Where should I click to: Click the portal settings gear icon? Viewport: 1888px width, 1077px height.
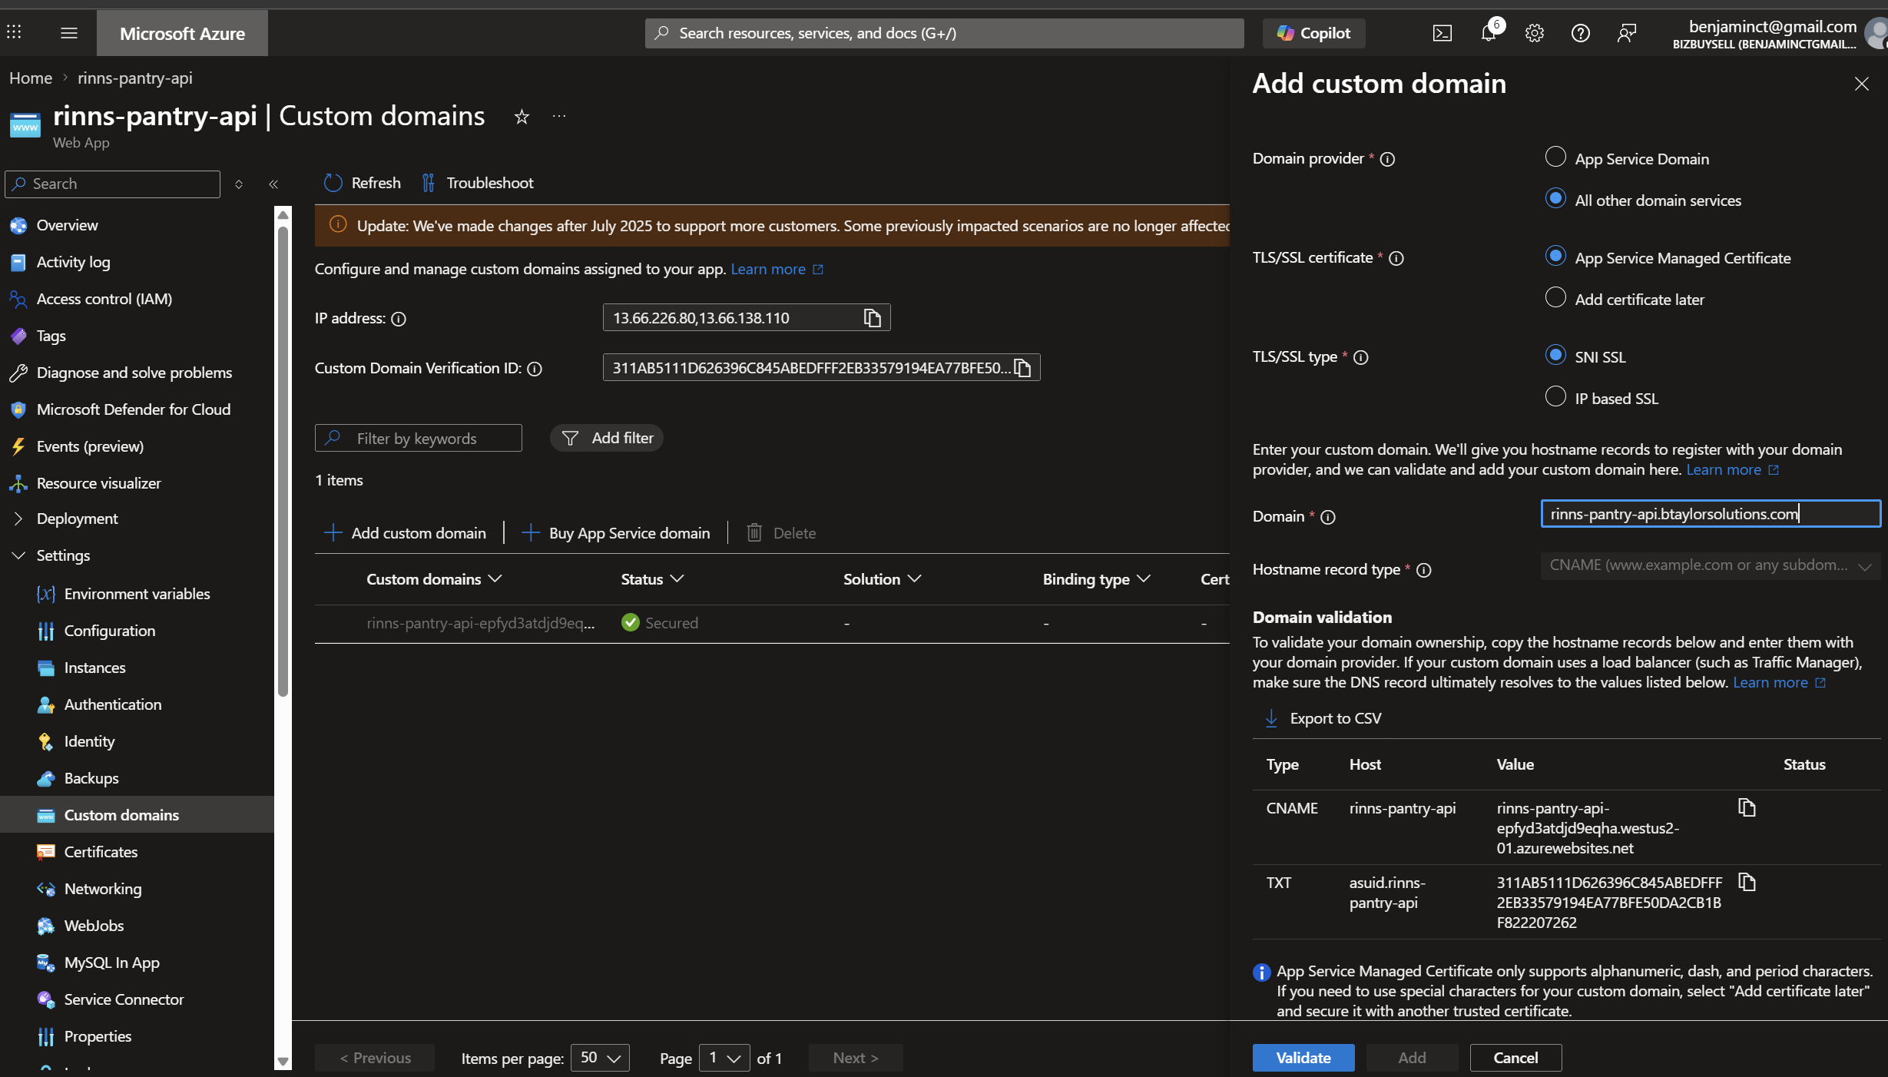(x=1534, y=33)
